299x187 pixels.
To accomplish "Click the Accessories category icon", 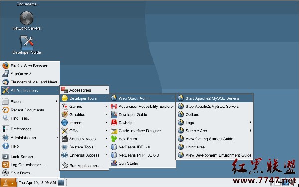I will (65, 90).
